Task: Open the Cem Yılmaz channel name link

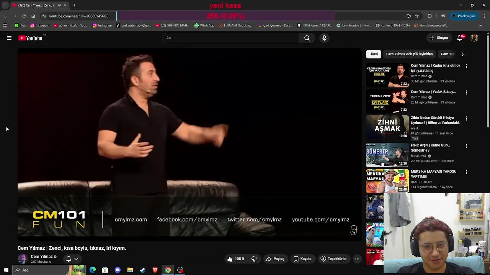Action: 41,257
